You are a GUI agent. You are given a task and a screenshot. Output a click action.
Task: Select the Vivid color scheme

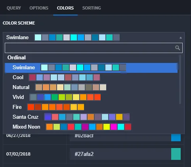91,97
